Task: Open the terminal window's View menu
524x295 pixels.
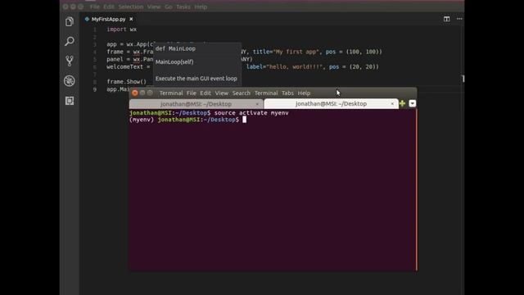Action: point(221,93)
